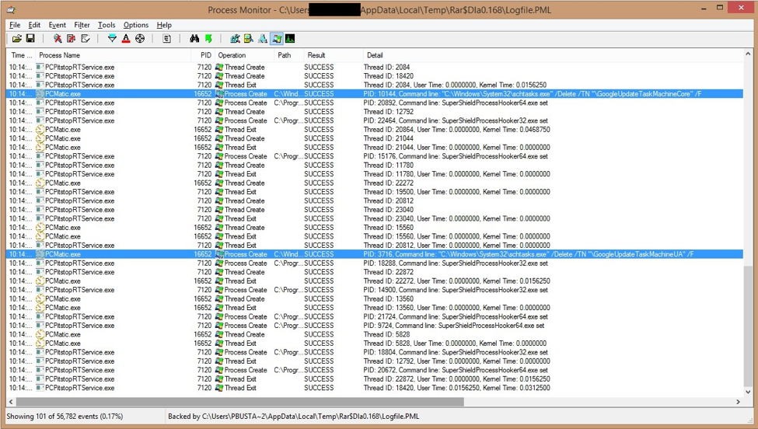
Task: Select the Thread ID: 22272 create row
Action: [376, 183]
